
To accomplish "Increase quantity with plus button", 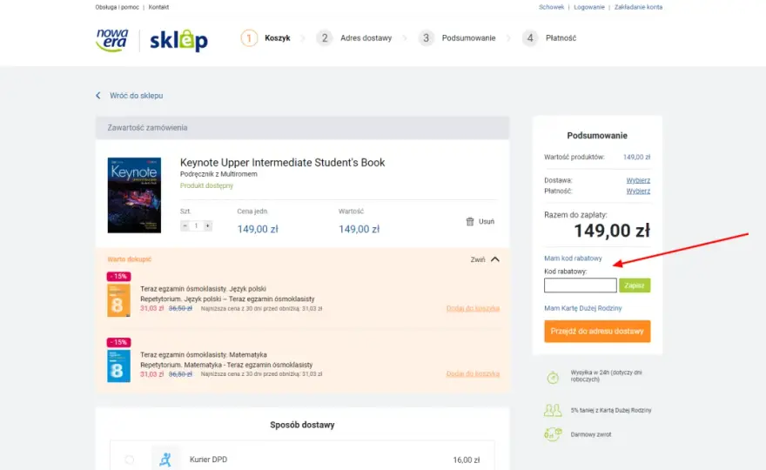I will pyautogui.click(x=208, y=225).
